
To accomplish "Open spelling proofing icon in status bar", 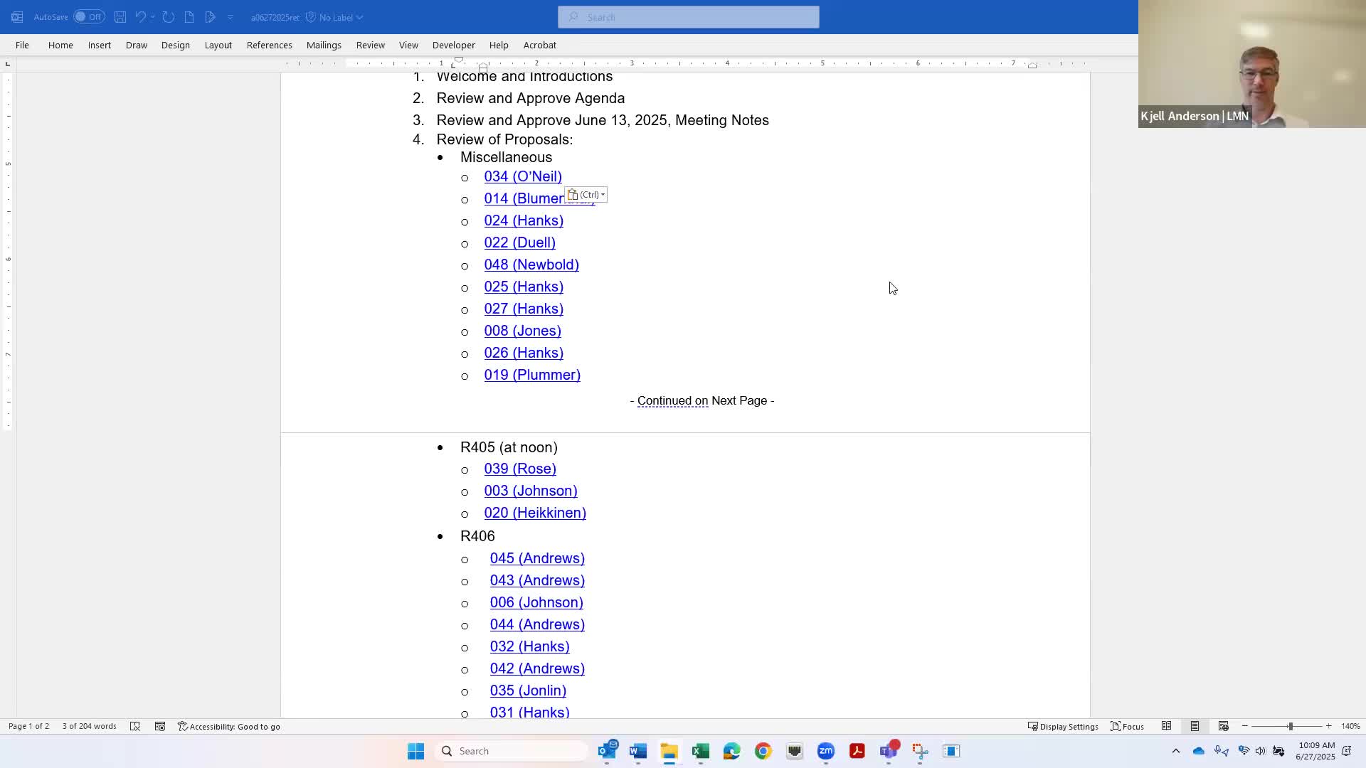I will [135, 726].
